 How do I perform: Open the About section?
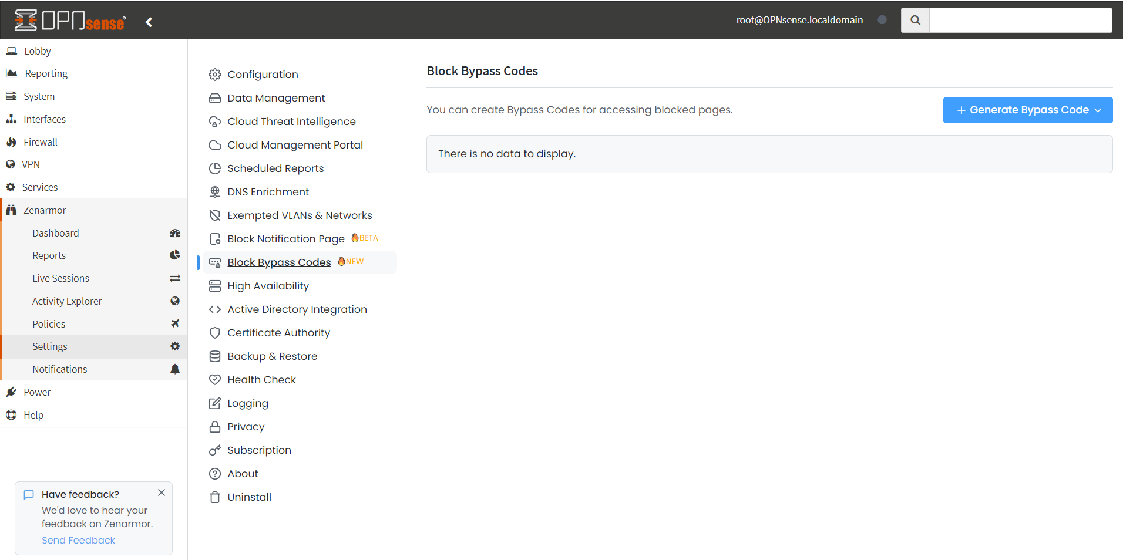point(243,474)
